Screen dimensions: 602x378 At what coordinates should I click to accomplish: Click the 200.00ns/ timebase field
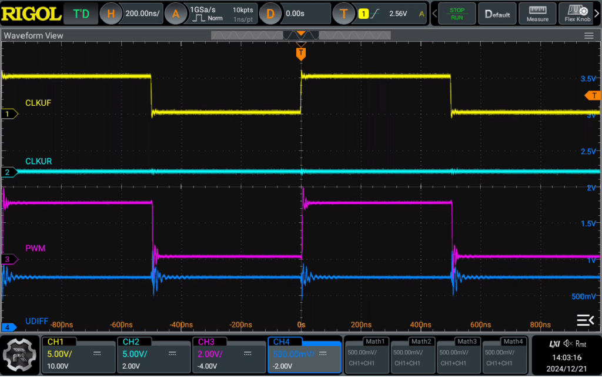(x=142, y=14)
